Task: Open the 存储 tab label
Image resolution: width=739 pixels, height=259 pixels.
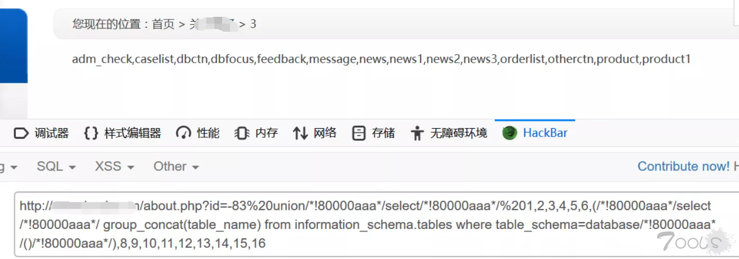Action: coord(383,133)
